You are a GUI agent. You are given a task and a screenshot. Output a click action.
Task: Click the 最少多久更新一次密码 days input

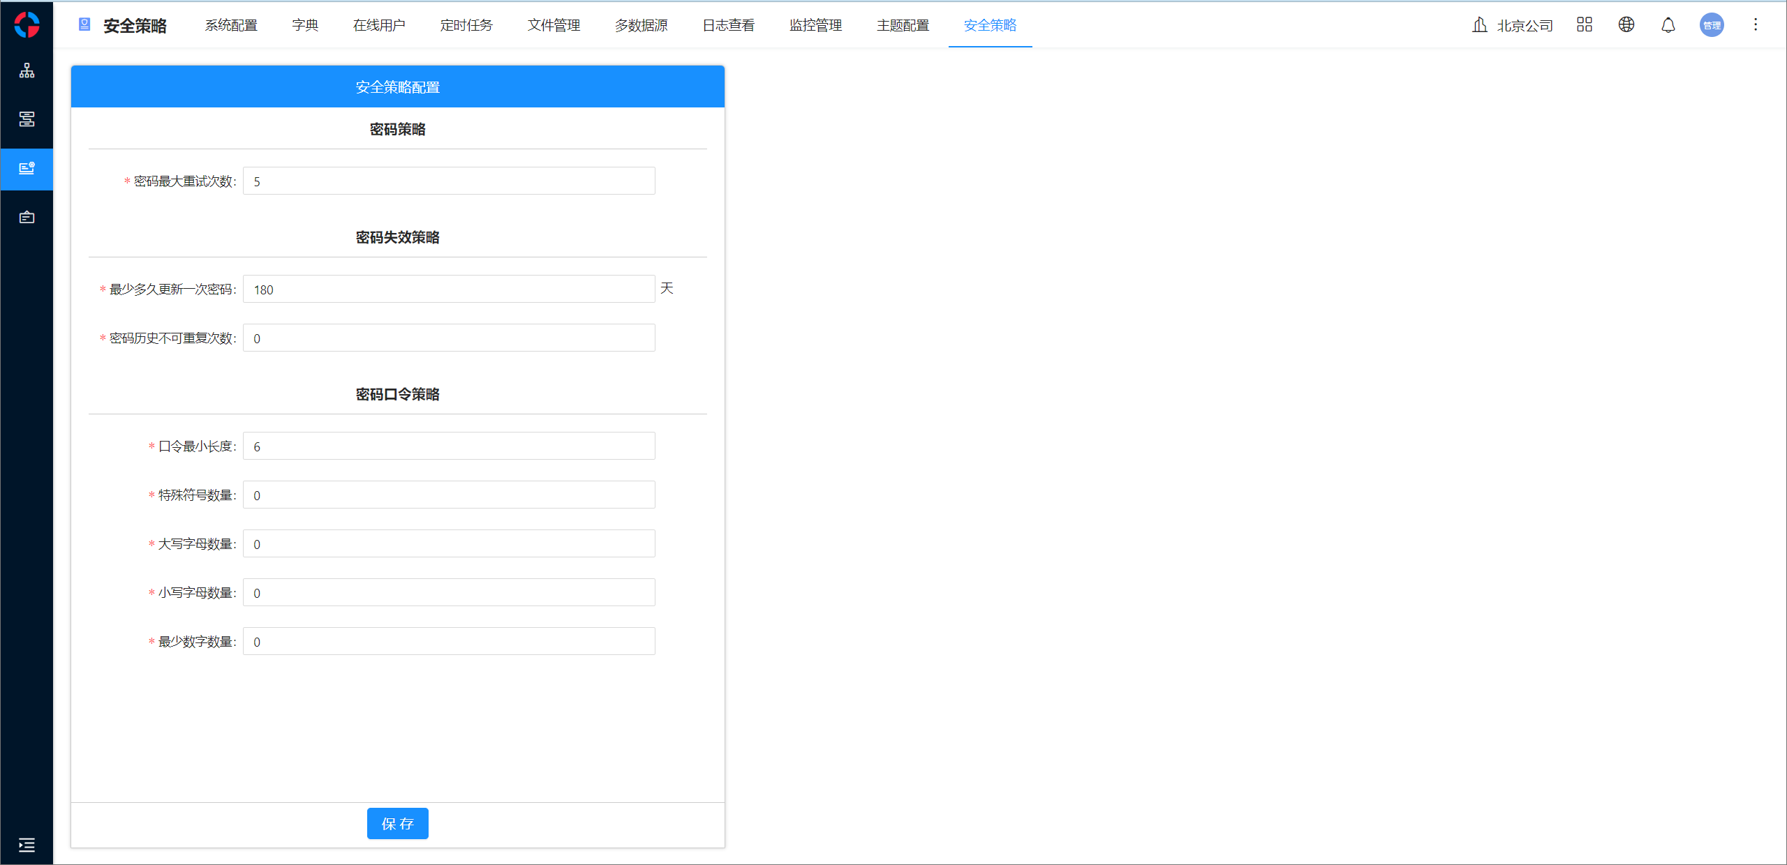449,289
